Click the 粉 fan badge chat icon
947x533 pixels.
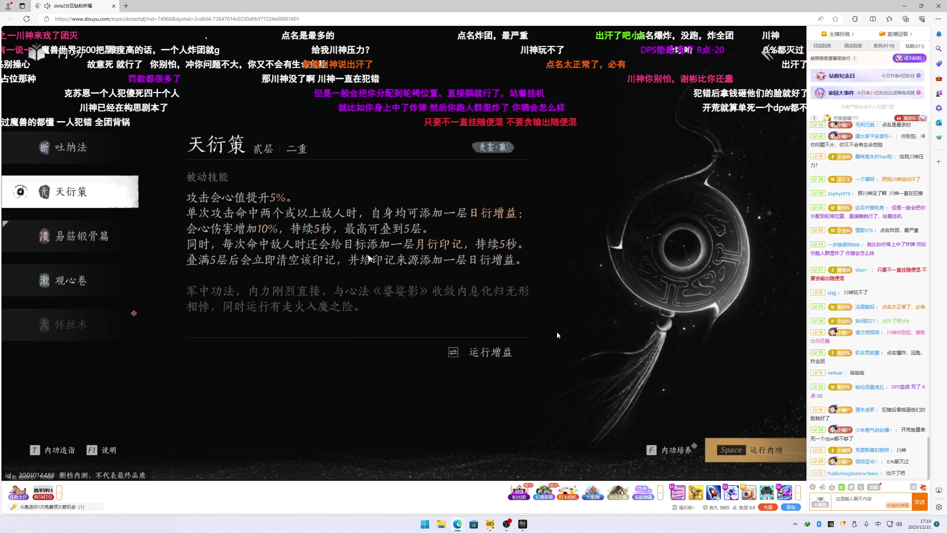[x=842, y=487]
